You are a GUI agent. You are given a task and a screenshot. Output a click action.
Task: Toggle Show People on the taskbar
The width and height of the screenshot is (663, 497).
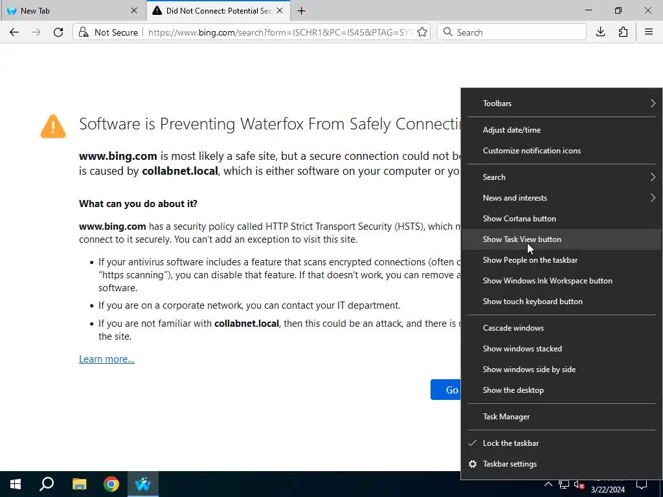(x=562, y=260)
